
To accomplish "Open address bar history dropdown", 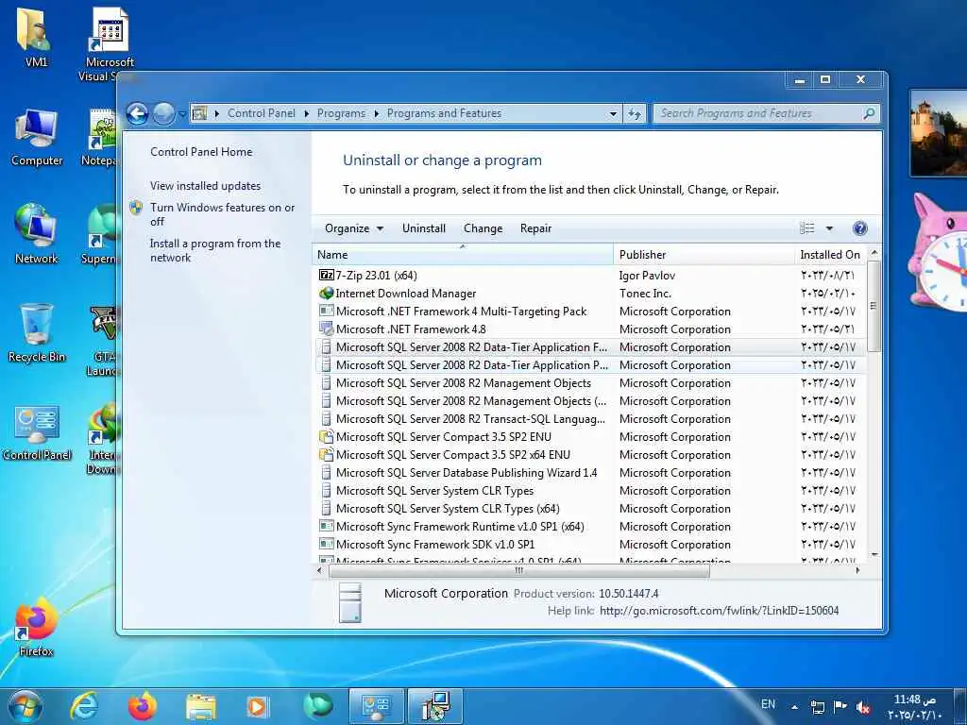I will (613, 113).
